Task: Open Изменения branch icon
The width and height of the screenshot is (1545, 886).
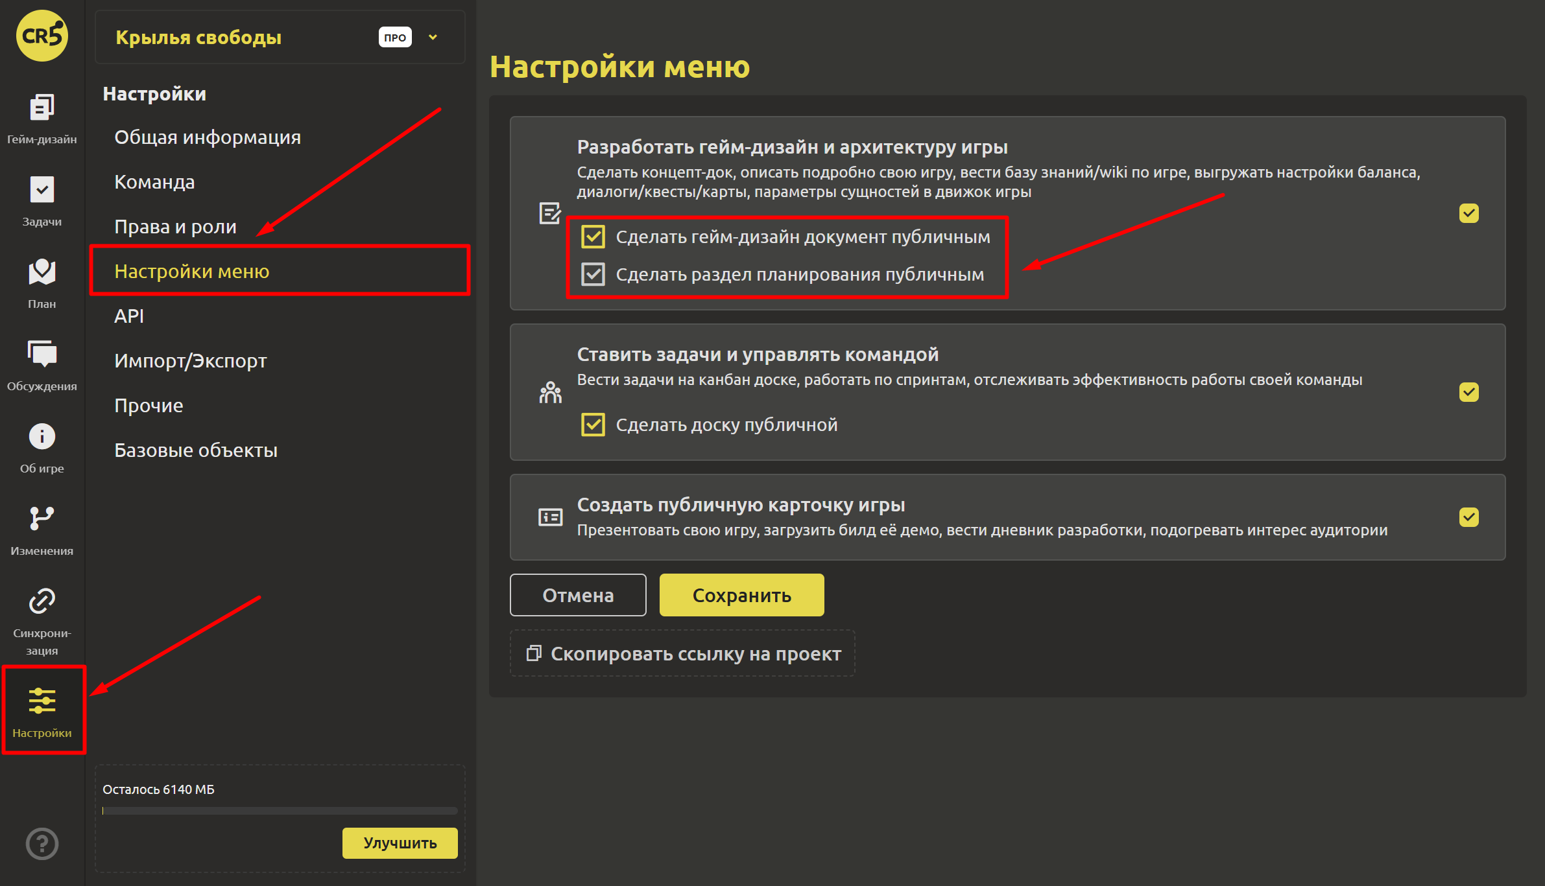Action: [x=42, y=530]
